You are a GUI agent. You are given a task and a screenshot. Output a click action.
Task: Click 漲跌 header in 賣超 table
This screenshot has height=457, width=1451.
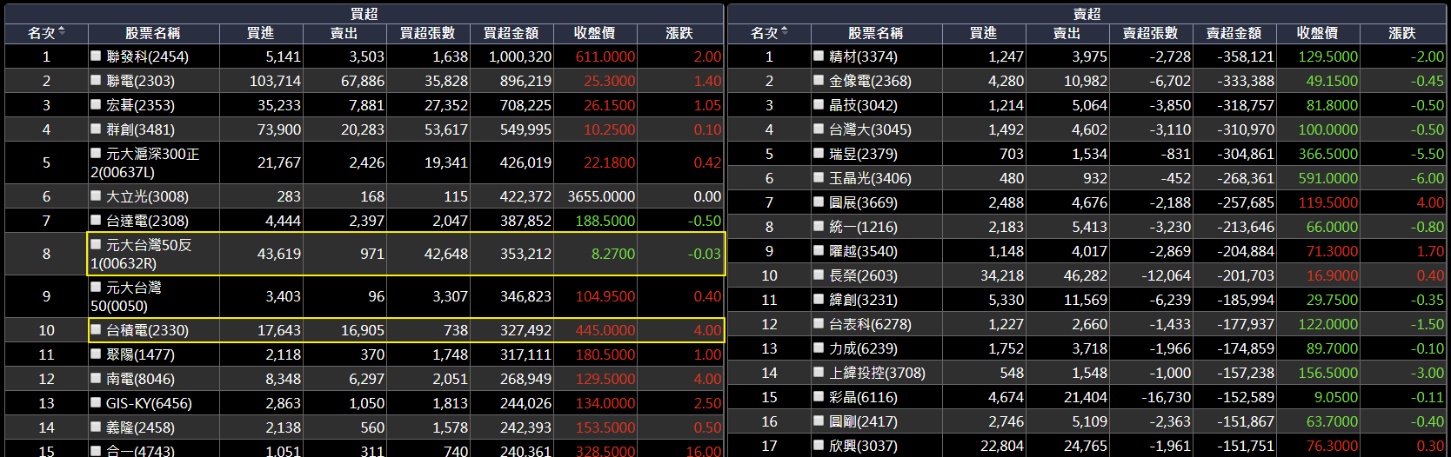(x=1402, y=33)
